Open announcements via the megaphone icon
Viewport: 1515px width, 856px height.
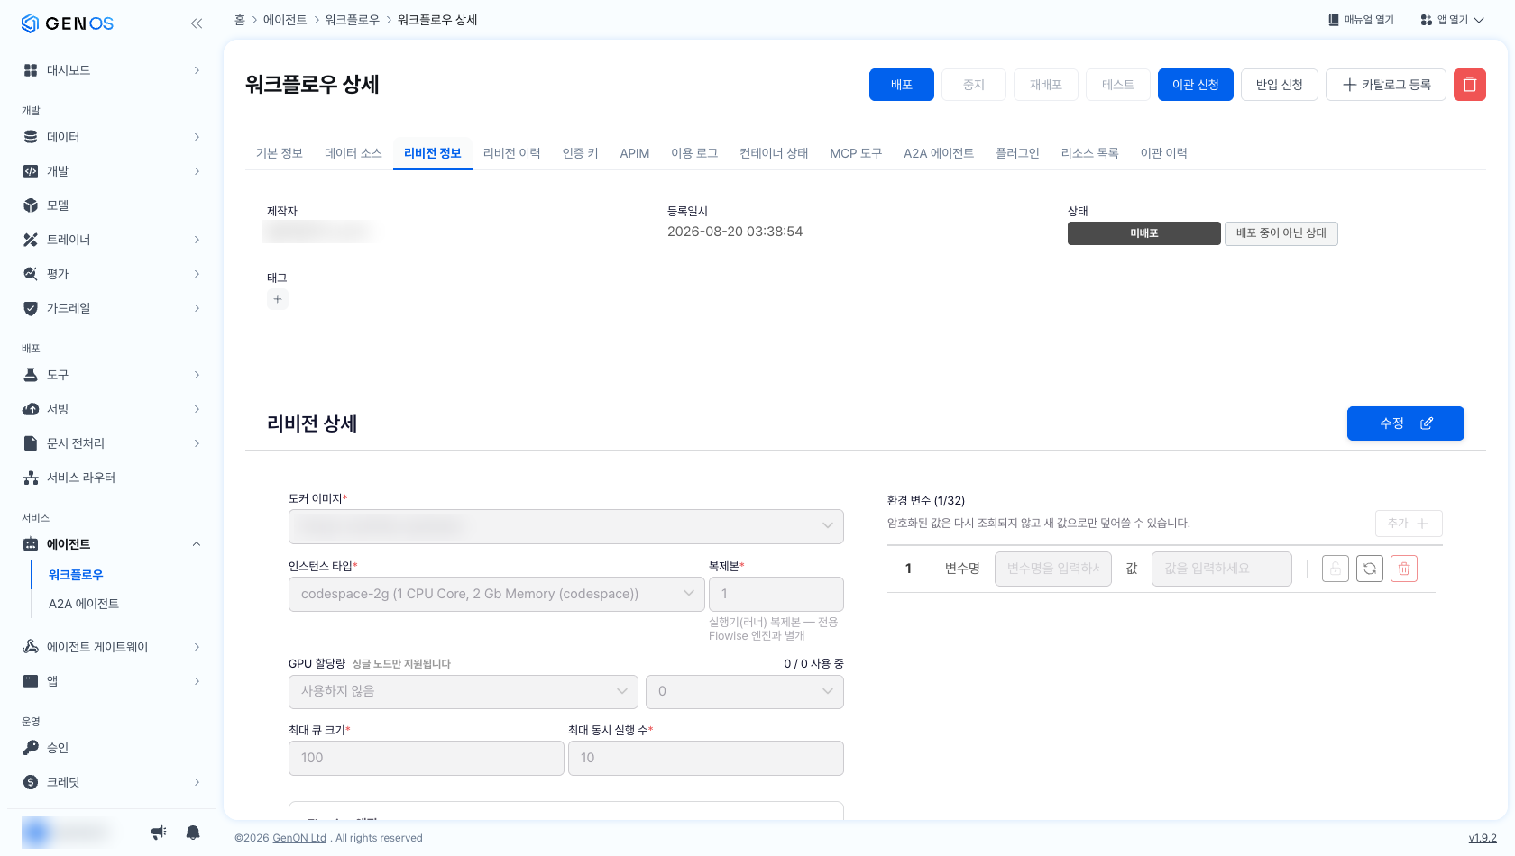(x=159, y=833)
